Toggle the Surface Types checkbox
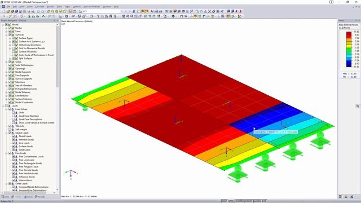 point(14,38)
